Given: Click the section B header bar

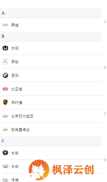Looking at the screenshot, I should pos(51,36).
